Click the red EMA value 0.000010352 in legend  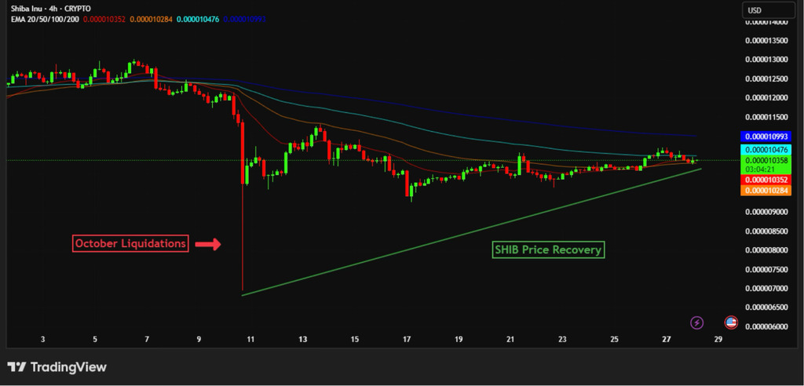pyautogui.click(x=104, y=18)
